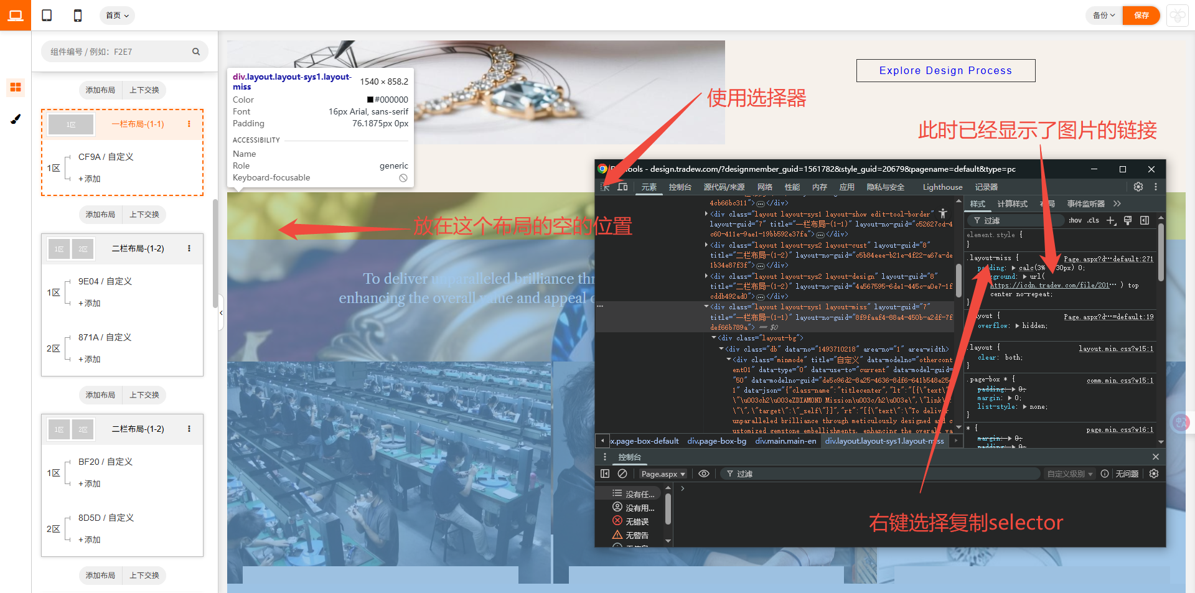The width and height of the screenshot is (1195, 593).
Task: Open DevTools settings gear icon
Action: pos(1138,187)
